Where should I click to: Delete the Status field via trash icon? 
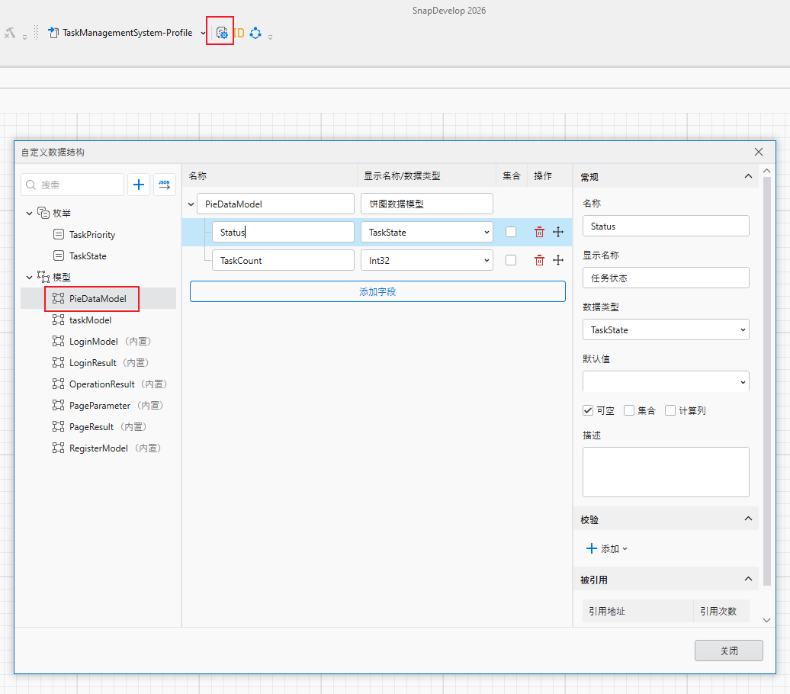[539, 232]
